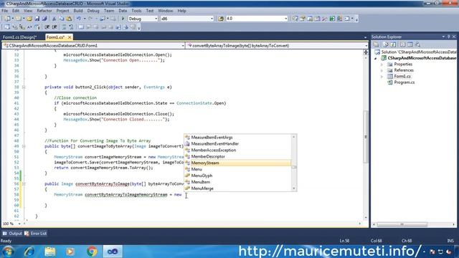This screenshot has width=459, height=258.
Task: Click the editor split handle above the scrollbar
Action: click(366, 52)
